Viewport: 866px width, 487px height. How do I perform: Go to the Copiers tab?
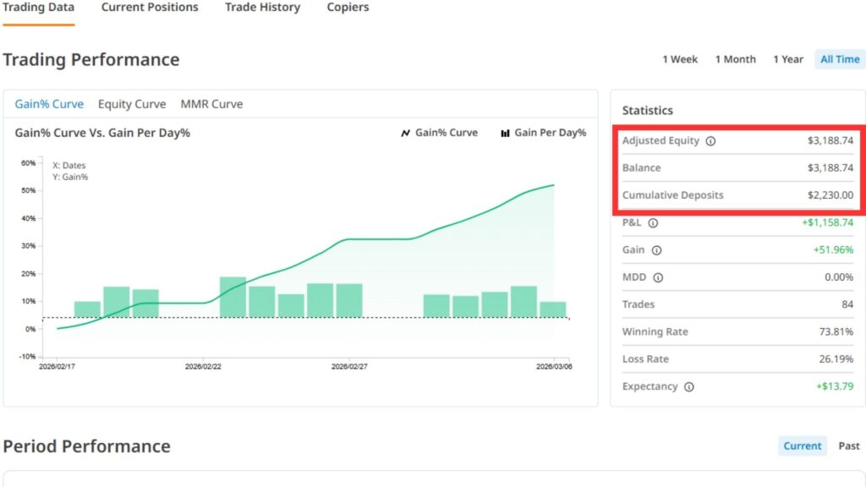pos(348,8)
